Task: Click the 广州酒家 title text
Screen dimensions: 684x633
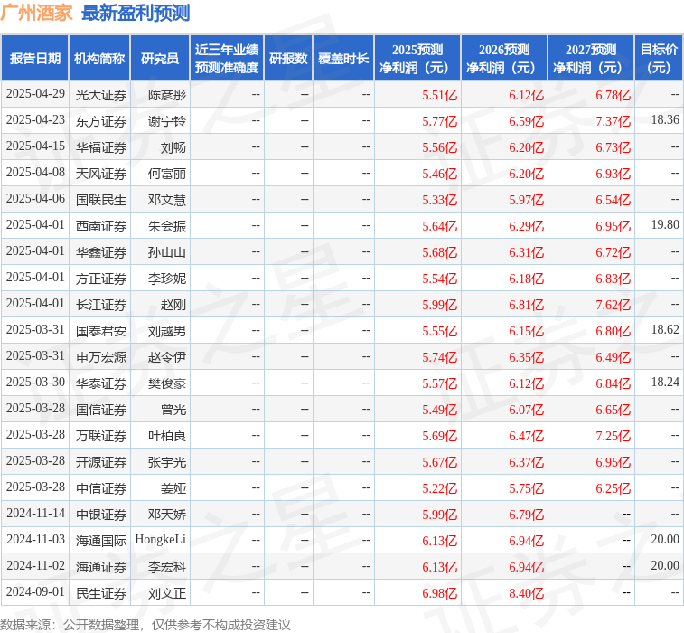Action: tap(36, 13)
